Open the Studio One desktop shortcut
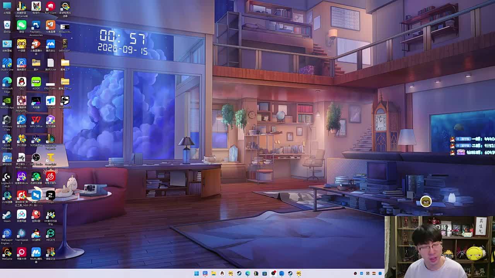The width and height of the screenshot is (495, 278). (7, 64)
